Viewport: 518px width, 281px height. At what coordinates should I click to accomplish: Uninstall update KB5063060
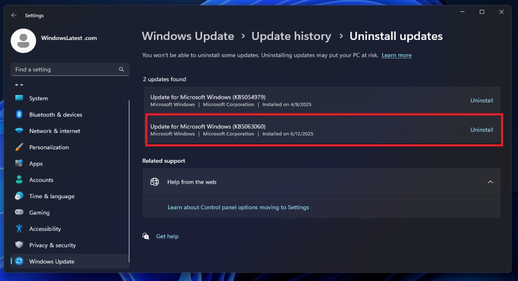[x=481, y=130]
